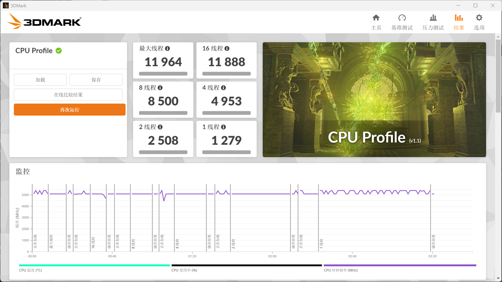Click info icon beside 16 线程
The height and width of the screenshot is (282, 502).
pos(227,48)
